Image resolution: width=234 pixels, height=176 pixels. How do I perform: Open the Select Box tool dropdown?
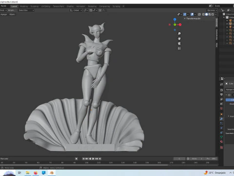point(26,10)
